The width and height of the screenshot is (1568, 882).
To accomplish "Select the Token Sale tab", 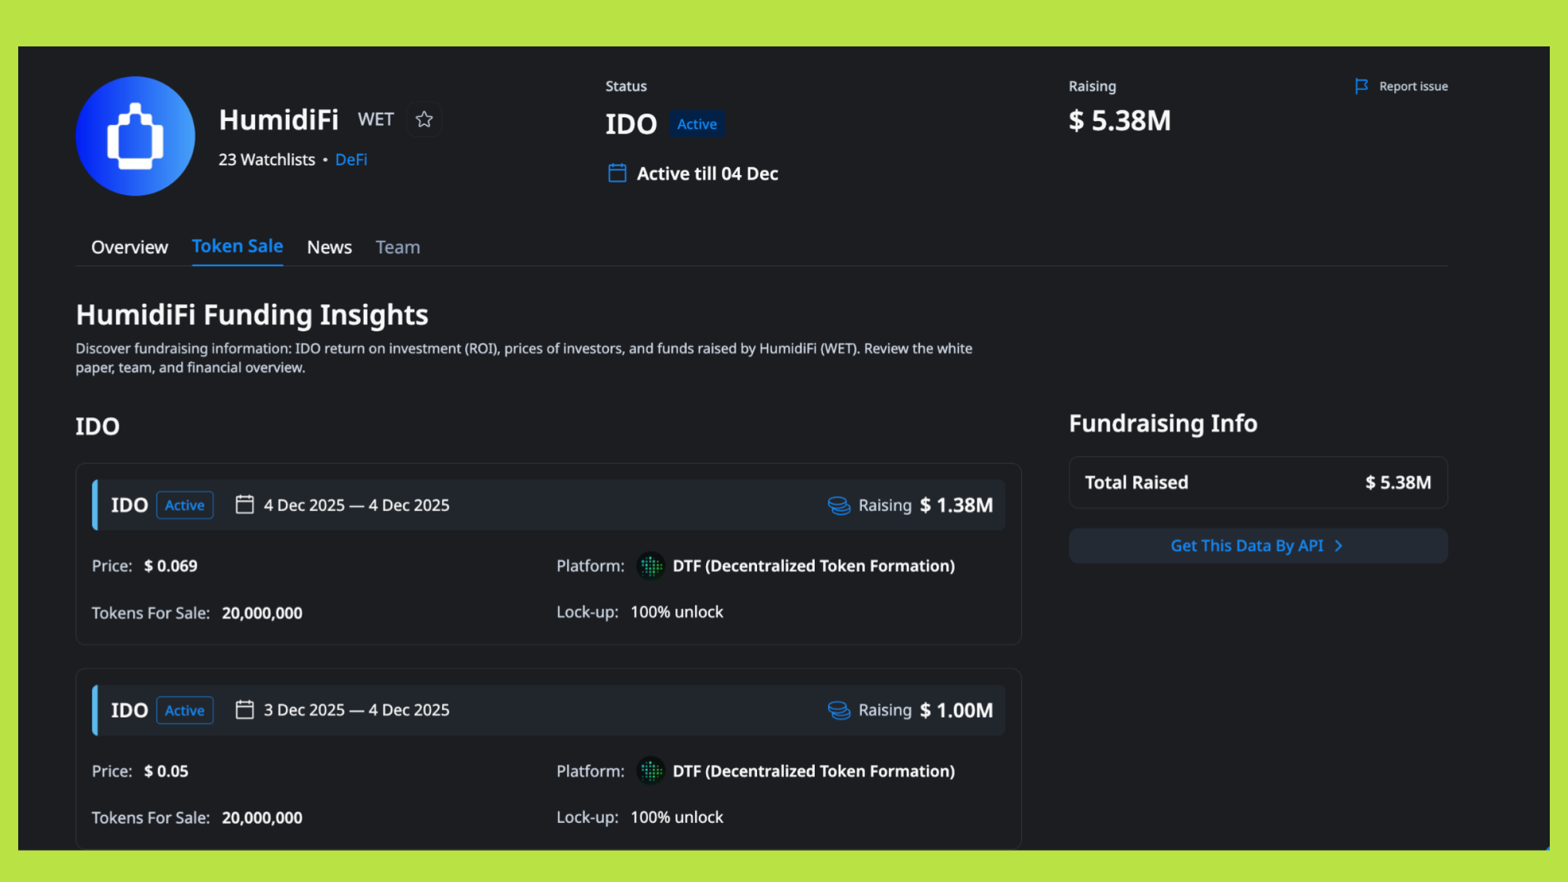I will click(237, 246).
